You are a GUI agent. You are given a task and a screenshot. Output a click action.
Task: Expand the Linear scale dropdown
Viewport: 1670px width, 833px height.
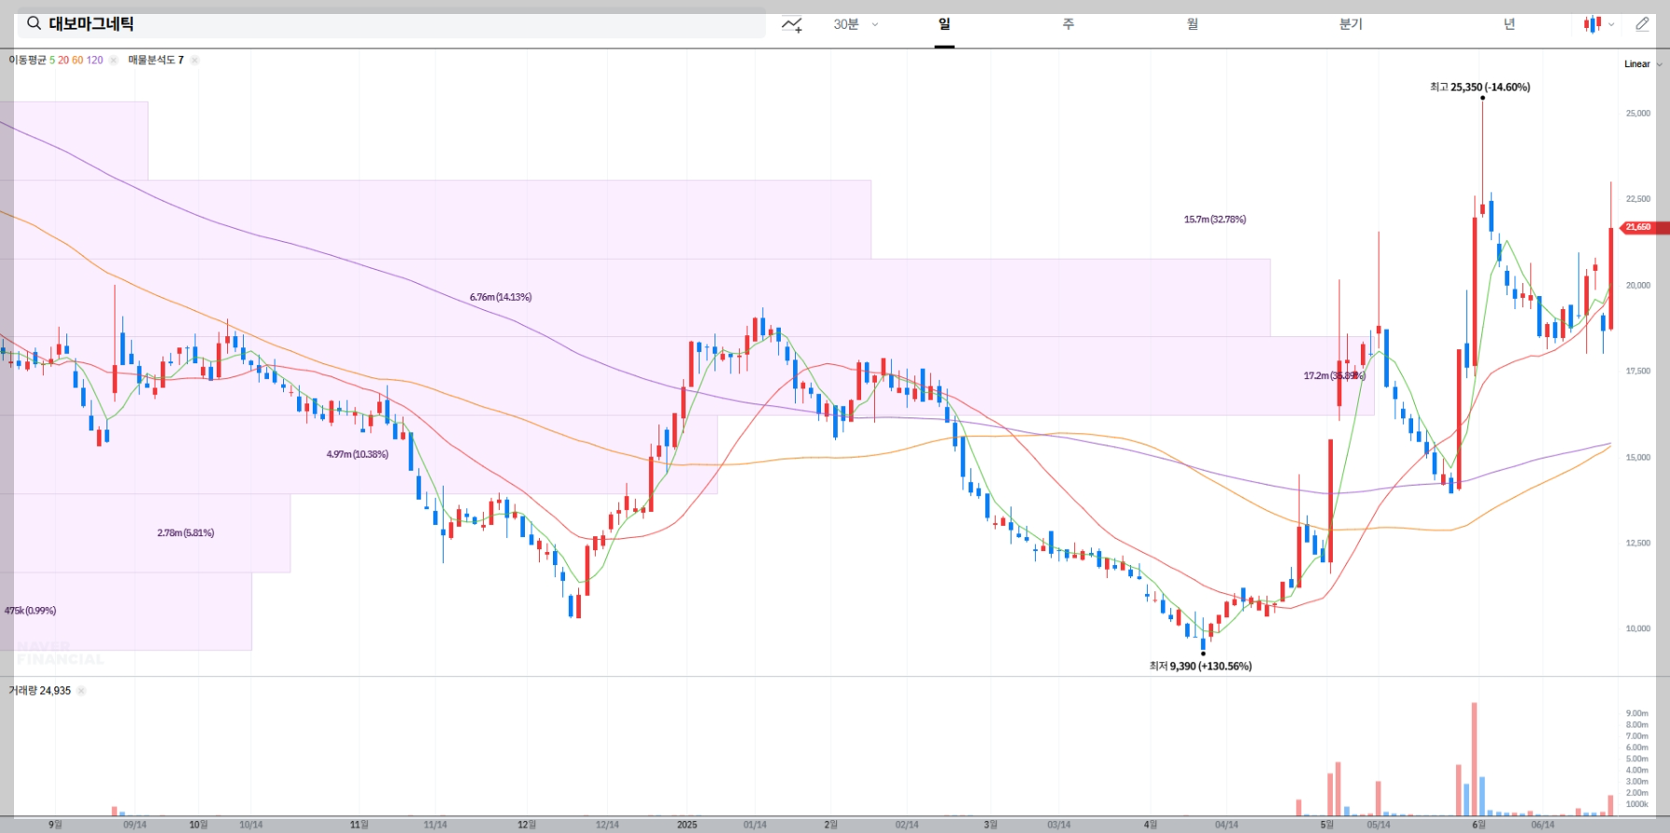click(x=1643, y=64)
